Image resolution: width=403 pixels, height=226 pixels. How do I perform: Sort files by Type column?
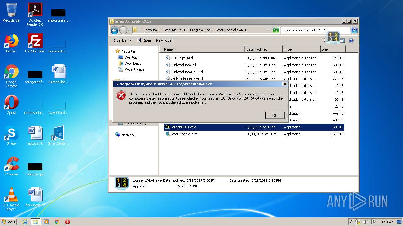(301, 49)
